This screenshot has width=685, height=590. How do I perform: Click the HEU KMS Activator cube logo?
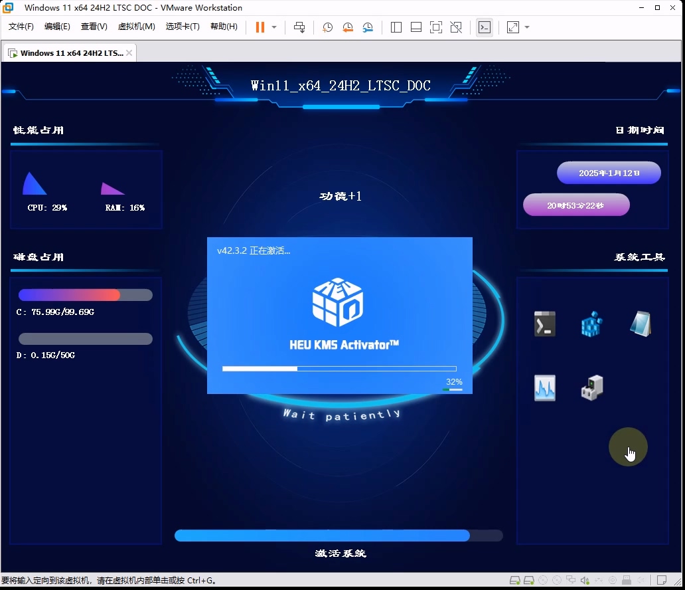pyautogui.click(x=338, y=302)
